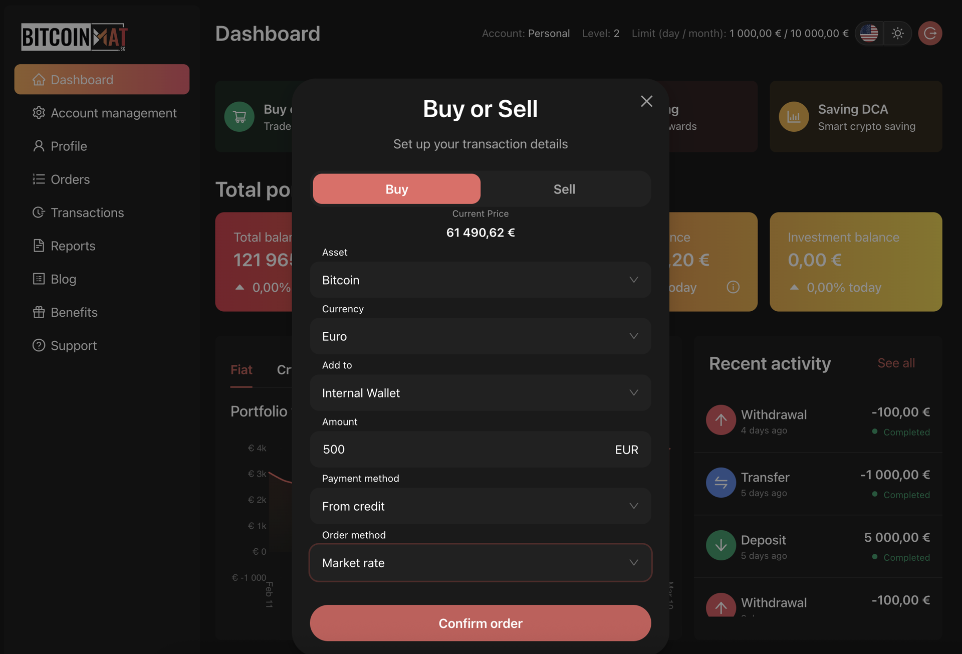Click the green Deposit arrow icon
The image size is (962, 654).
coord(720,545)
